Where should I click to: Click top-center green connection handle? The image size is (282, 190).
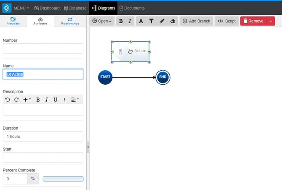point(130,42)
